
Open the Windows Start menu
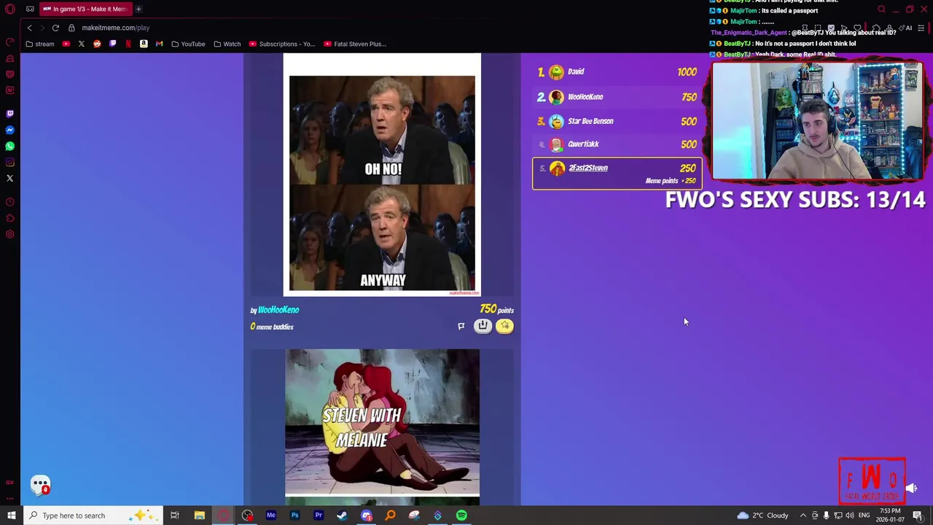click(x=12, y=516)
